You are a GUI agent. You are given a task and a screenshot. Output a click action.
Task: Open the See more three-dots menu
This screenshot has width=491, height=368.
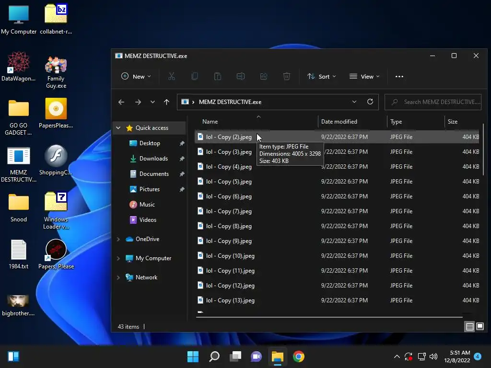point(399,76)
